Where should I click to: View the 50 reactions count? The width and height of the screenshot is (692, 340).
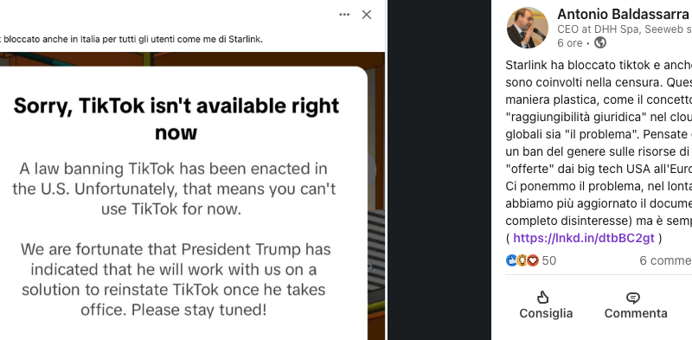(549, 260)
